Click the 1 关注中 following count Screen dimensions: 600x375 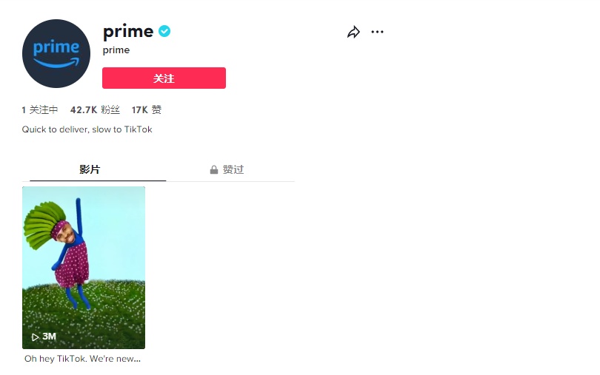(40, 110)
